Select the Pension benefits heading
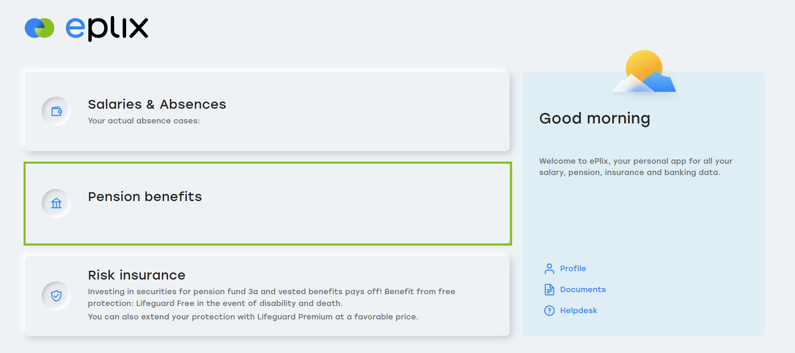 [145, 196]
